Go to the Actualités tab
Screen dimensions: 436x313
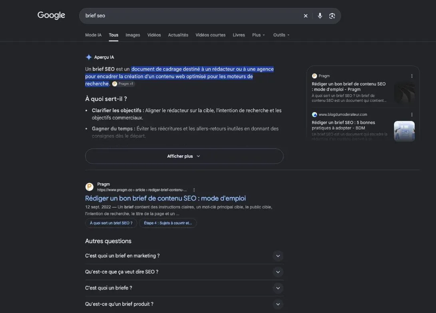[x=178, y=35]
